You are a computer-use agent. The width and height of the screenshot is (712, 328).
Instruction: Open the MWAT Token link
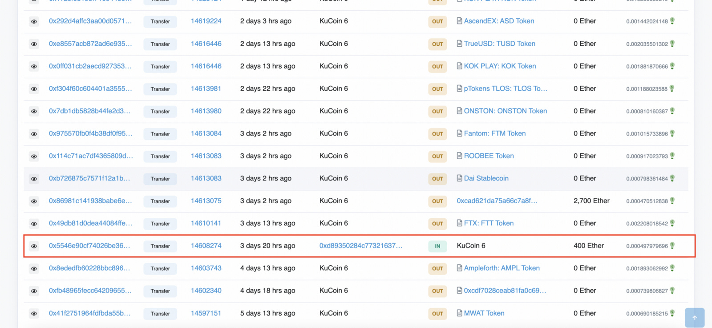pos(484,313)
